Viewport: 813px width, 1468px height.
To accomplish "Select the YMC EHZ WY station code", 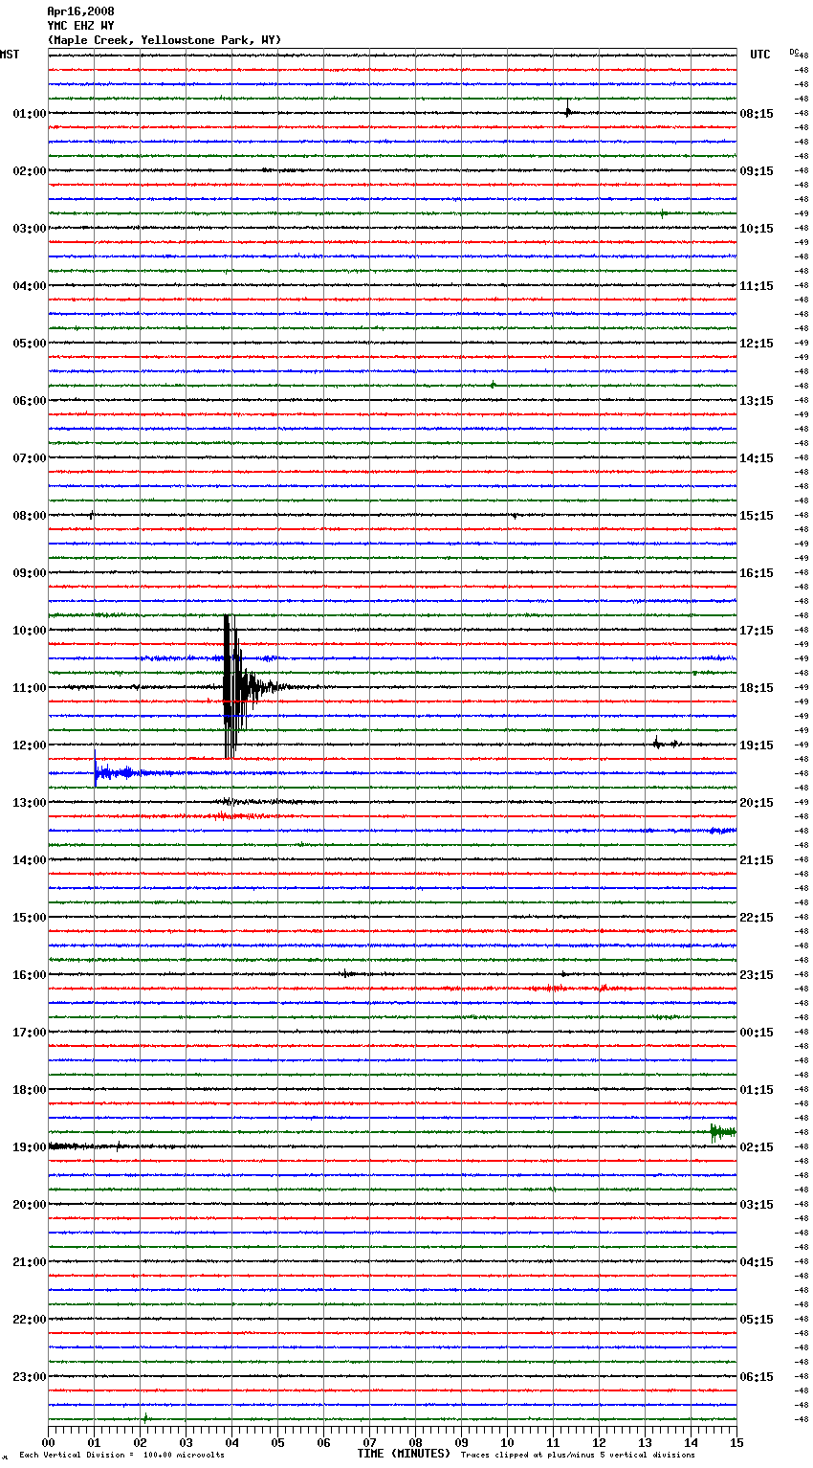I will tap(80, 26).
